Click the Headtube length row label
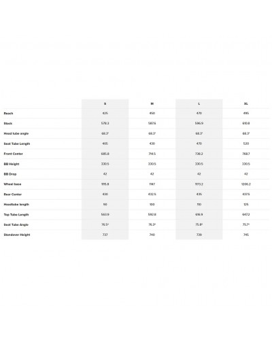The width and height of the screenshot is (272, 340). [x=16, y=205]
